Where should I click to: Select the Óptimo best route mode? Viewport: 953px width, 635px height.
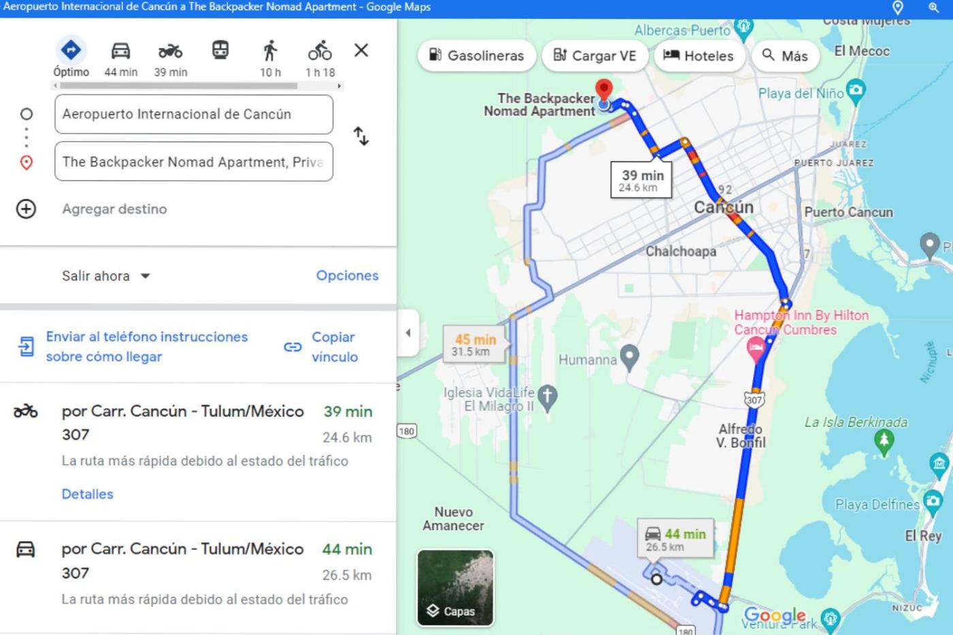pos(71,58)
